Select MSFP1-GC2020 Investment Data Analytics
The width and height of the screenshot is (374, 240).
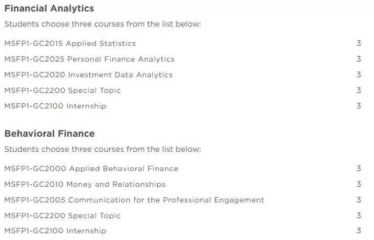tap(88, 75)
